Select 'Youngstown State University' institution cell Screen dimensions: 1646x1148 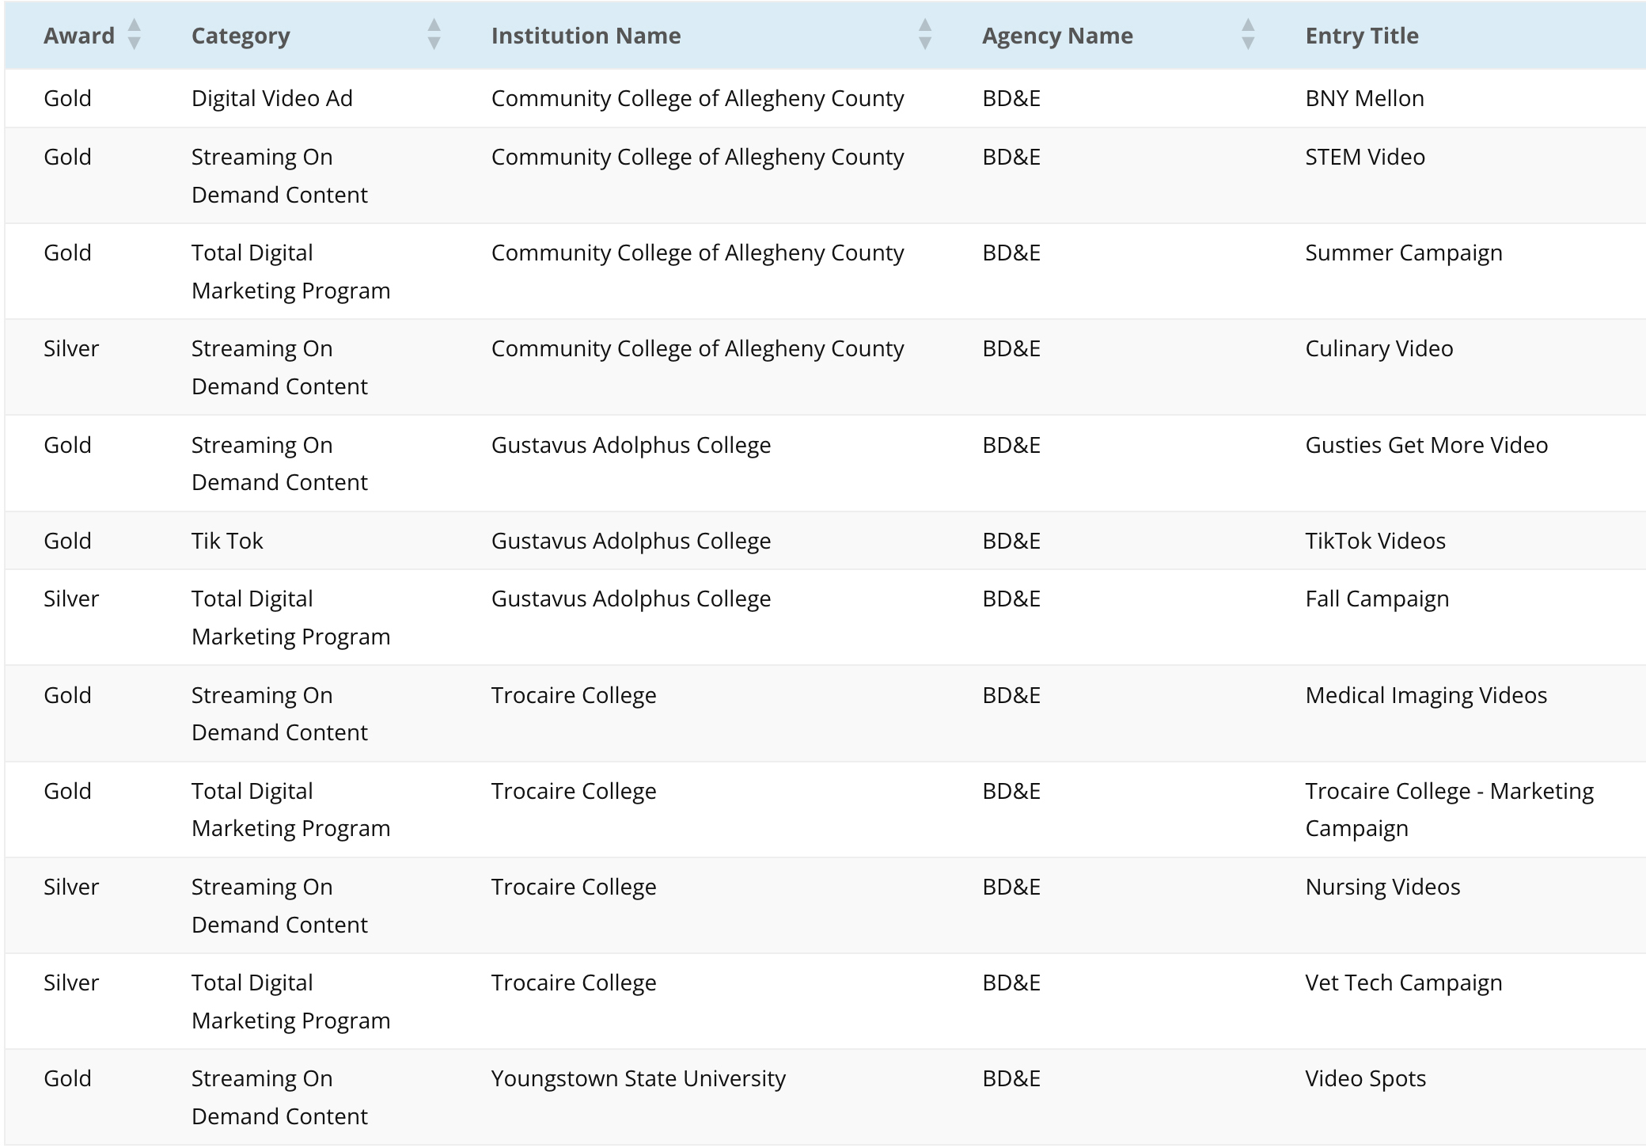639,1078
